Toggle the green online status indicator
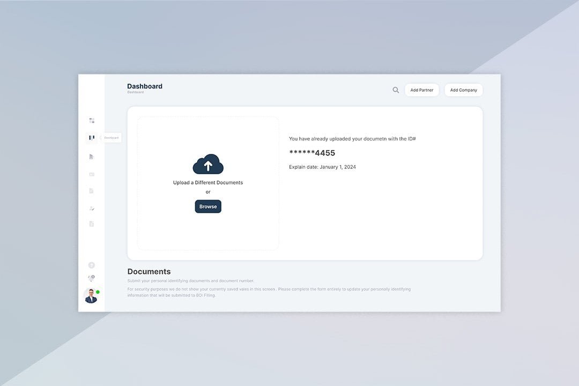 pos(97,292)
